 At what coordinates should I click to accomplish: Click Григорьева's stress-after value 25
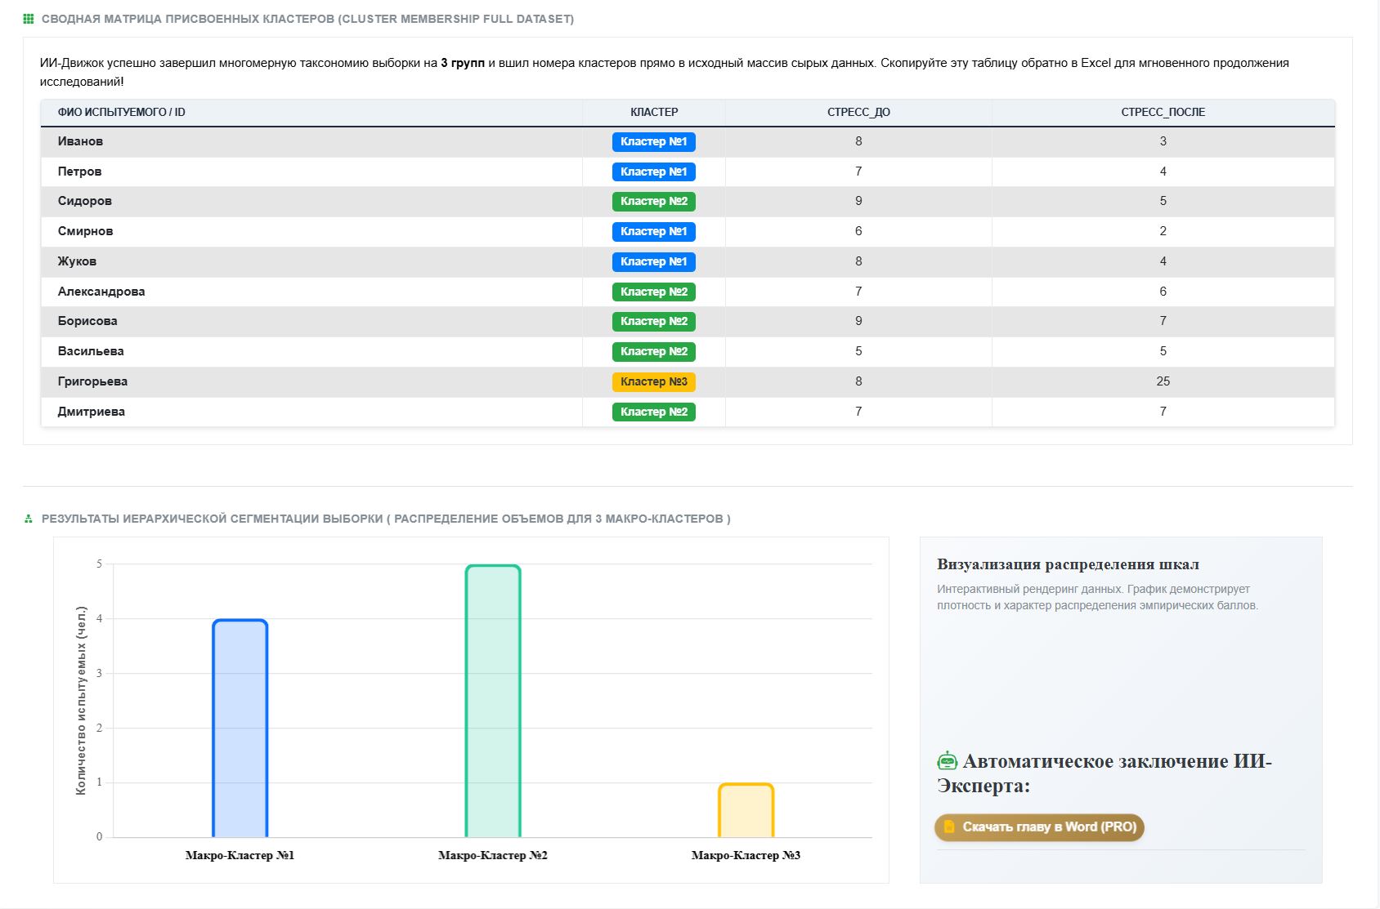[x=1163, y=381]
